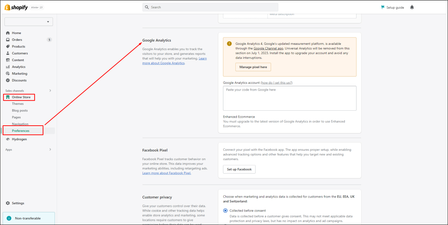Click the Analytics bar chart icon
Image resolution: width=448 pixels, height=225 pixels.
[8, 67]
